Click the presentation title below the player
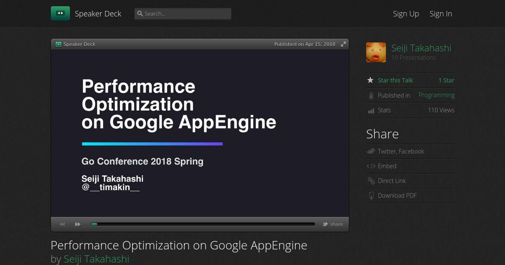Viewport: 505px width, 265px height. [x=179, y=245]
